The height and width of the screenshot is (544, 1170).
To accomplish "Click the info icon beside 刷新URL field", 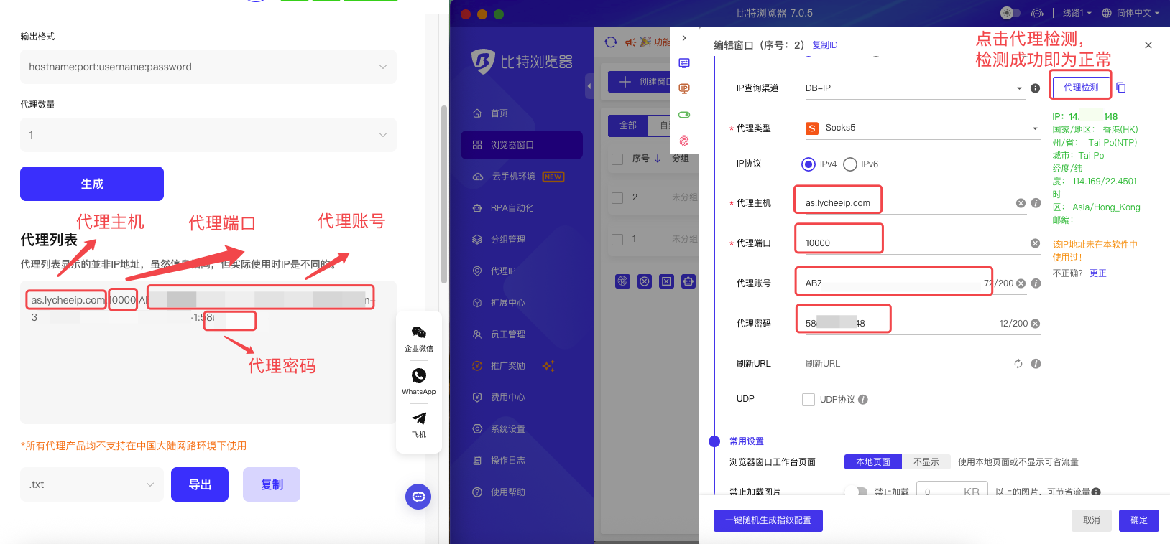I will [1036, 364].
